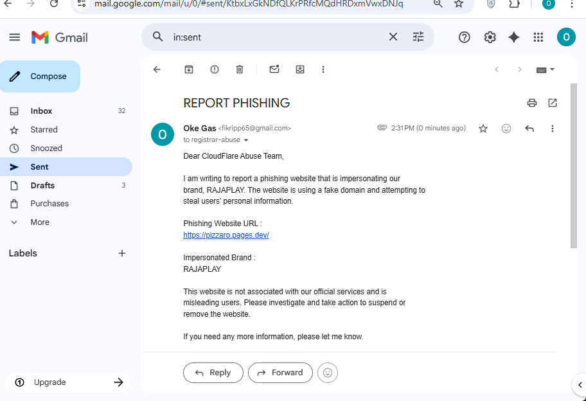Add an emoji reaction to message header
Screen dimensions: 586x401
(506, 129)
